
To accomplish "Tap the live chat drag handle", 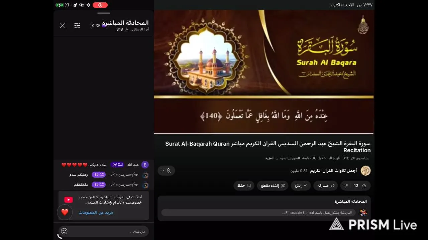I will coord(104,13).
